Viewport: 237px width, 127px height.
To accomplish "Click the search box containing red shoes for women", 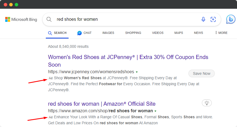I will (x=131, y=19).
